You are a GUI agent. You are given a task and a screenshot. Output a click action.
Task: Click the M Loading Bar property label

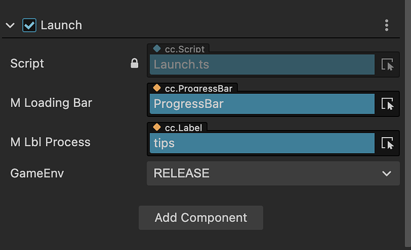[51, 103]
